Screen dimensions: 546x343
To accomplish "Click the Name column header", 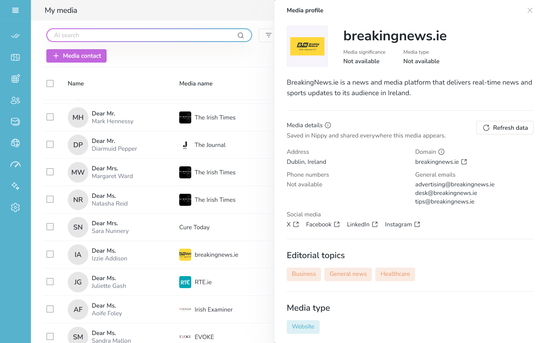I will 76,83.
